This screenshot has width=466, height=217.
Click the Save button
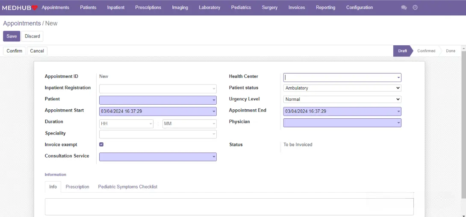[12, 36]
